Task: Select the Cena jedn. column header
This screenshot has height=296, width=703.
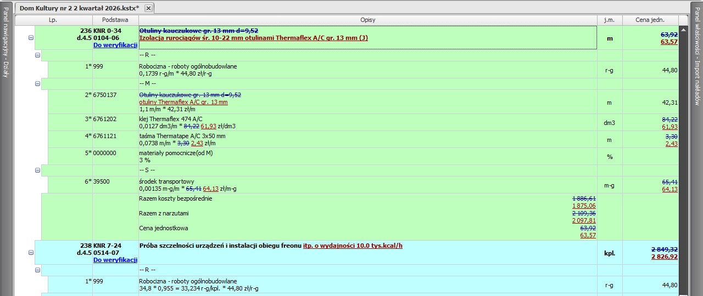Action: [650, 20]
